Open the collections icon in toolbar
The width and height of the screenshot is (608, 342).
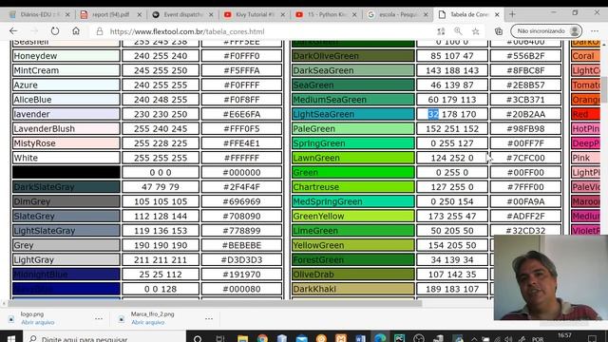(x=499, y=31)
